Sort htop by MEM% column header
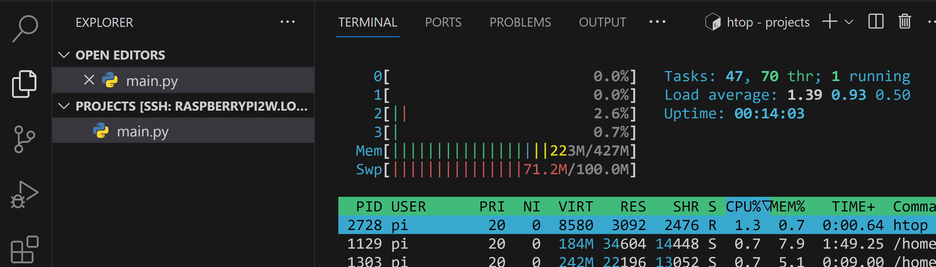Screen dimensions: 936x267 [x=787, y=206]
